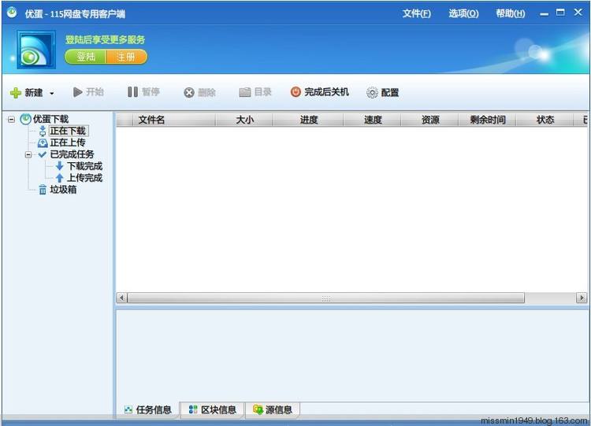Open the 选项(O) menu
Viewport: 591px width, 426px height.
point(463,13)
